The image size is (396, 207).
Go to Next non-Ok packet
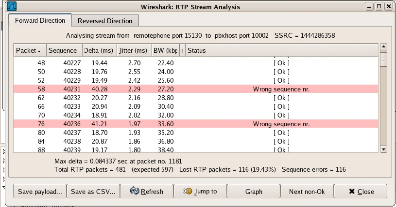pyautogui.click(x=307, y=191)
